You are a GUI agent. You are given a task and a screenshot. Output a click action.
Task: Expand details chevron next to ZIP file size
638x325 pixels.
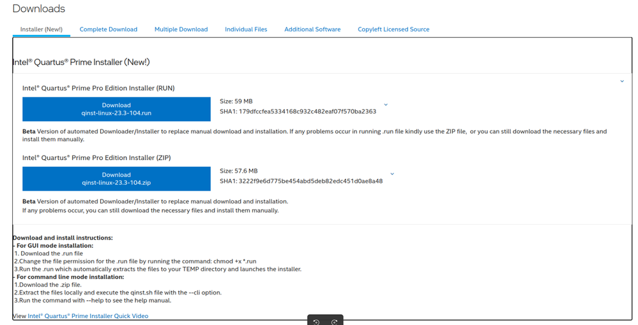point(392,174)
